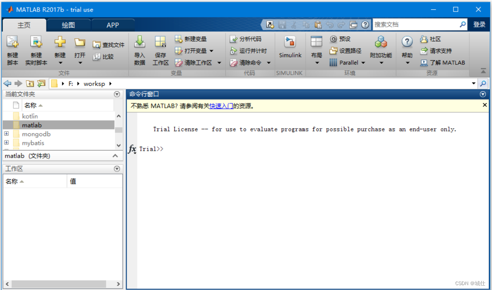Switch to the 主页 tab
Image resolution: width=492 pixels, height=290 pixels.
(24, 25)
